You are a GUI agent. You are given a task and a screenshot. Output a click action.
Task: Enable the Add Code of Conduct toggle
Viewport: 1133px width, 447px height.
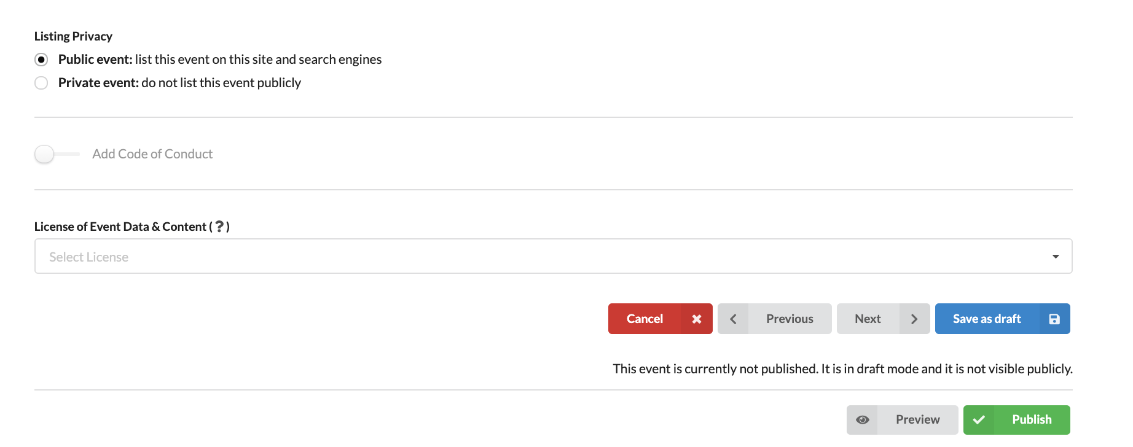point(57,154)
